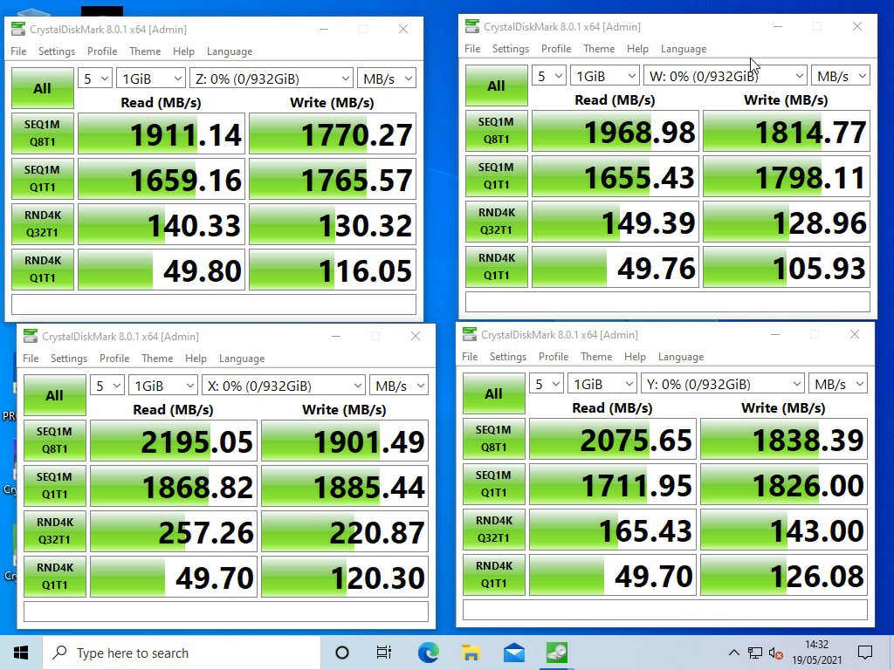
Task: Open network status tray icon
Action: pyautogui.click(x=755, y=653)
